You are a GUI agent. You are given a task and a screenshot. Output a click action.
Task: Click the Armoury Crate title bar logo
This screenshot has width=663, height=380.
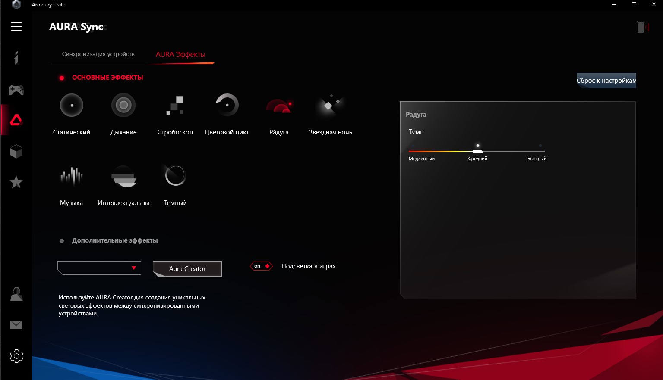[x=16, y=5]
